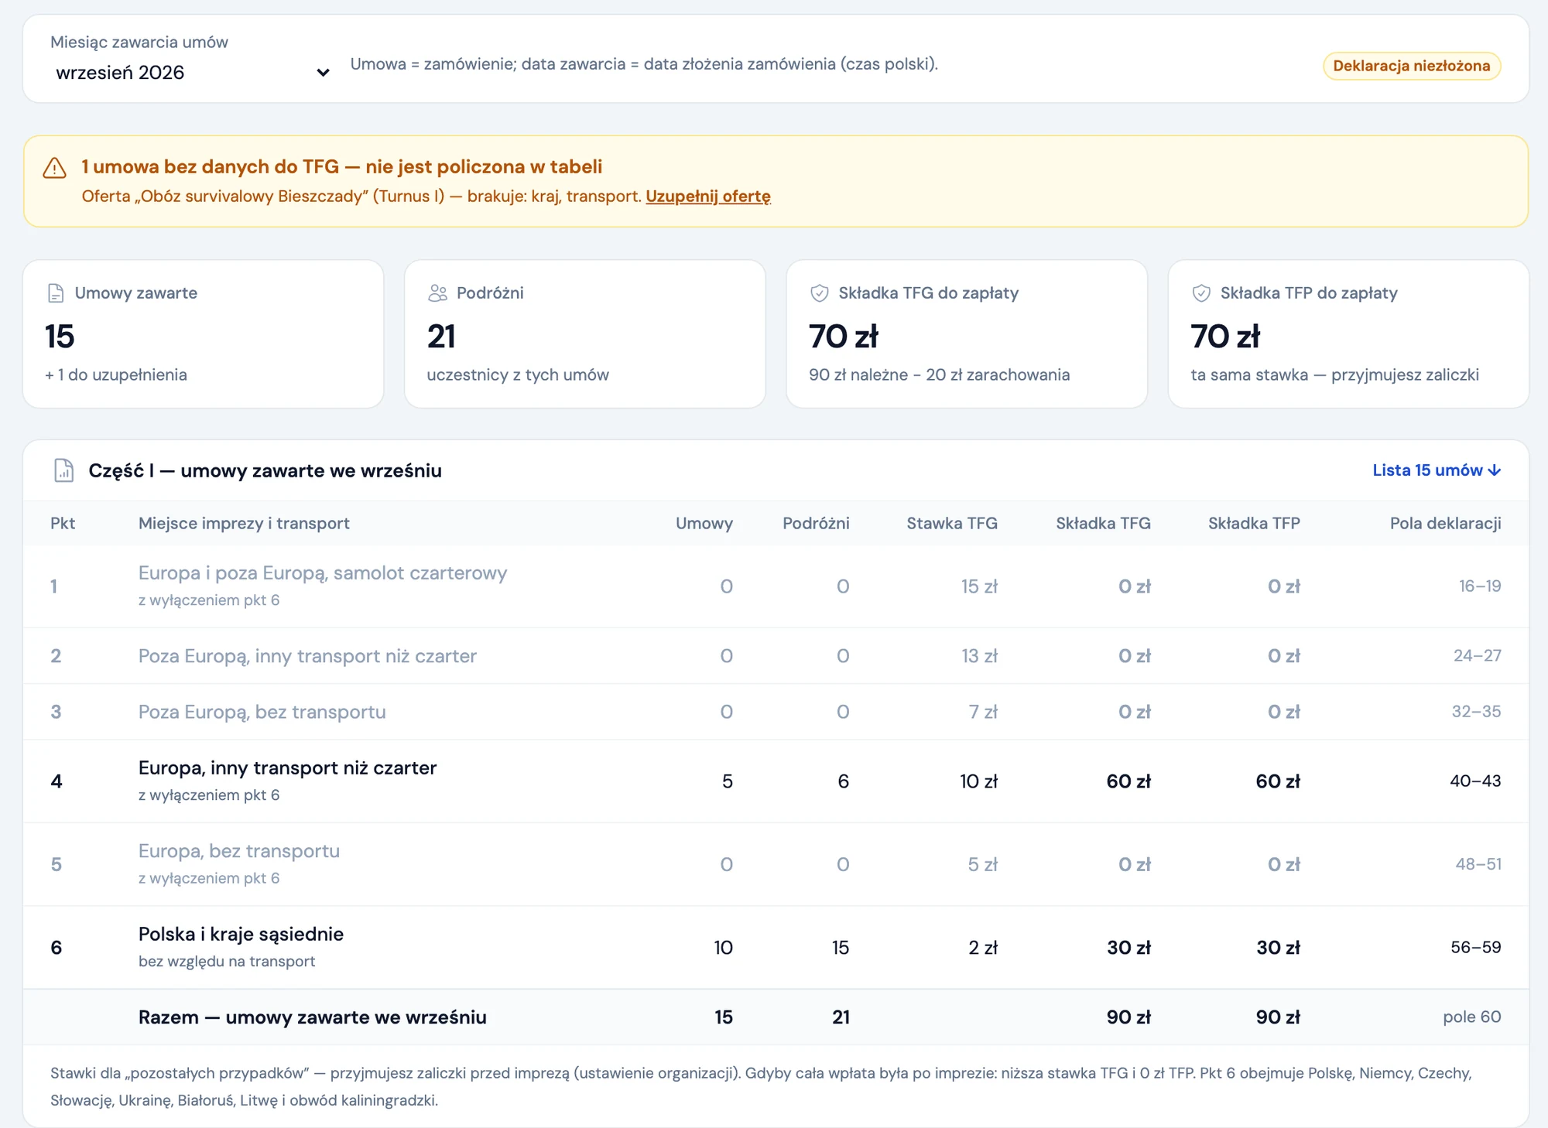Click the "15 zł" Stawka TFG in row 1
This screenshot has height=1128, width=1548.
(x=979, y=586)
